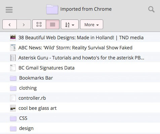Go forward with the right arrow button
The image size is (160, 134).
point(24,25)
